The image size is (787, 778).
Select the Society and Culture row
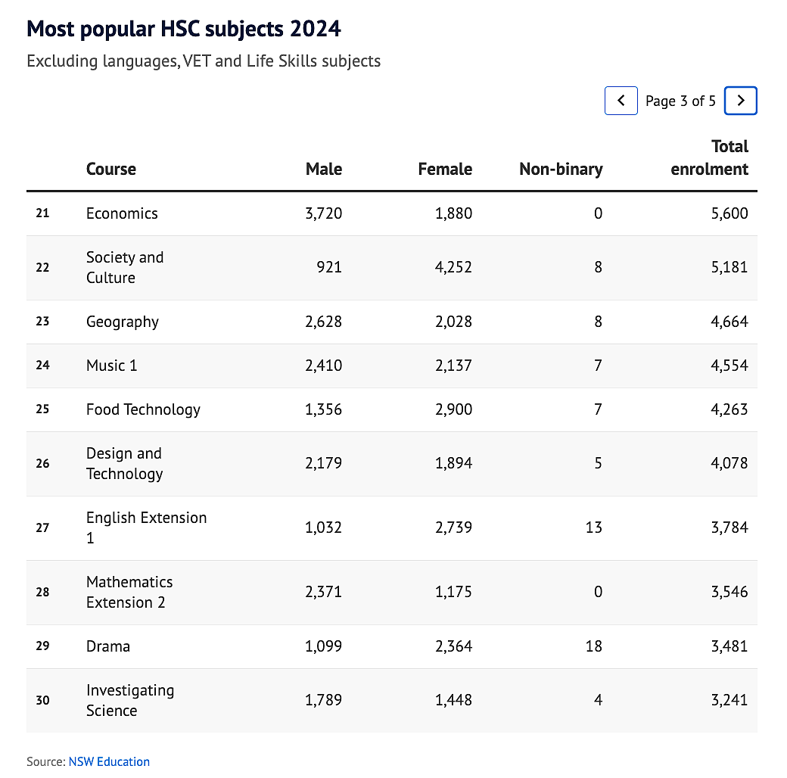tap(391, 268)
